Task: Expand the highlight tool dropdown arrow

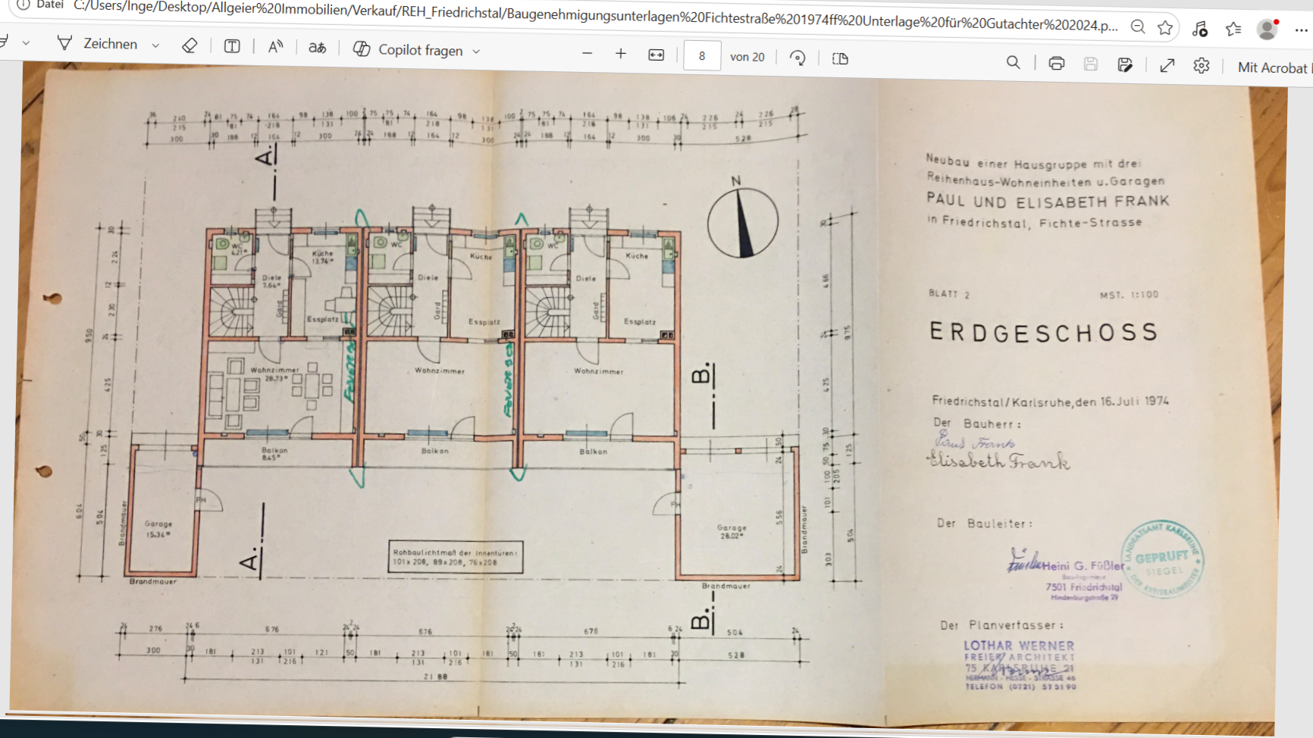Action: click(x=26, y=42)
